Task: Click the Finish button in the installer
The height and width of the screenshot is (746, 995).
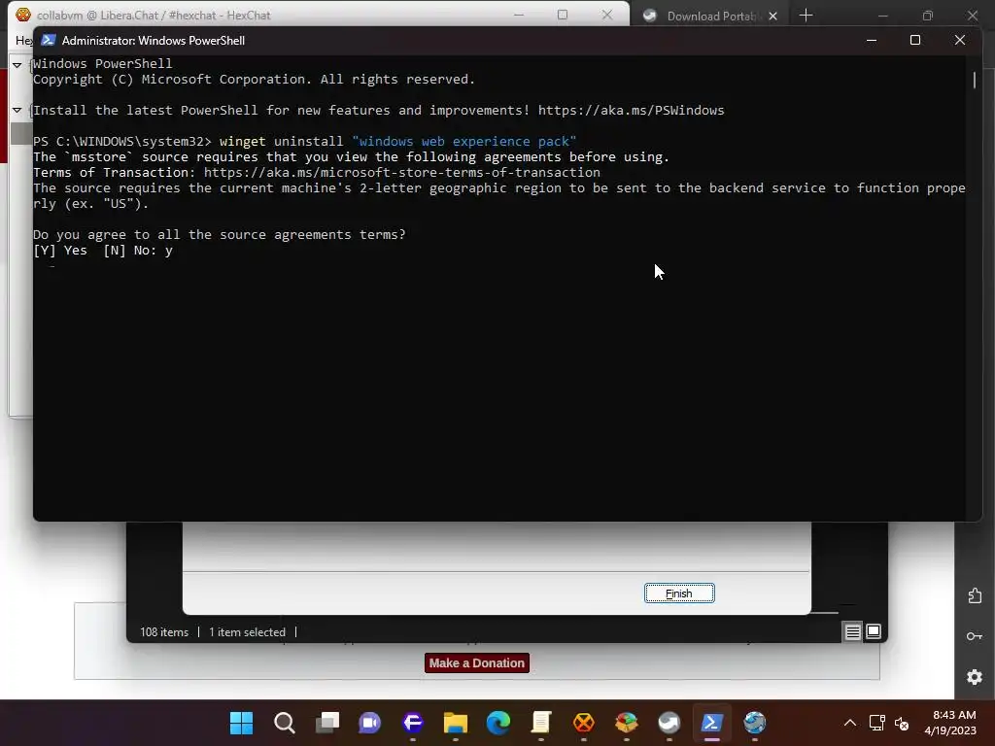Action: coord(679,593)
